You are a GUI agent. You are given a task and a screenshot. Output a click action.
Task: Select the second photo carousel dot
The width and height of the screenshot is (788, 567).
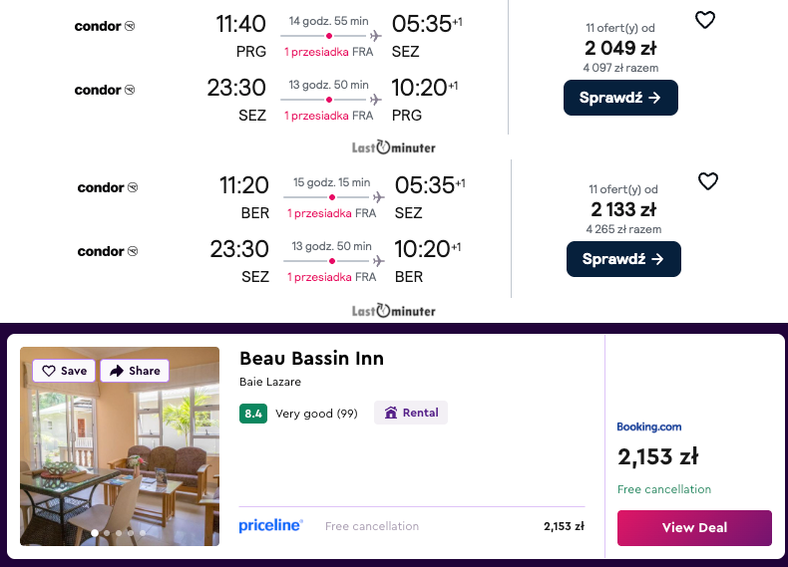[106, 533]
